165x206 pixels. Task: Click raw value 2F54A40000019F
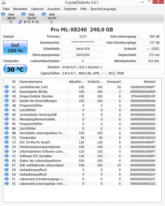[x=143, y=96]
